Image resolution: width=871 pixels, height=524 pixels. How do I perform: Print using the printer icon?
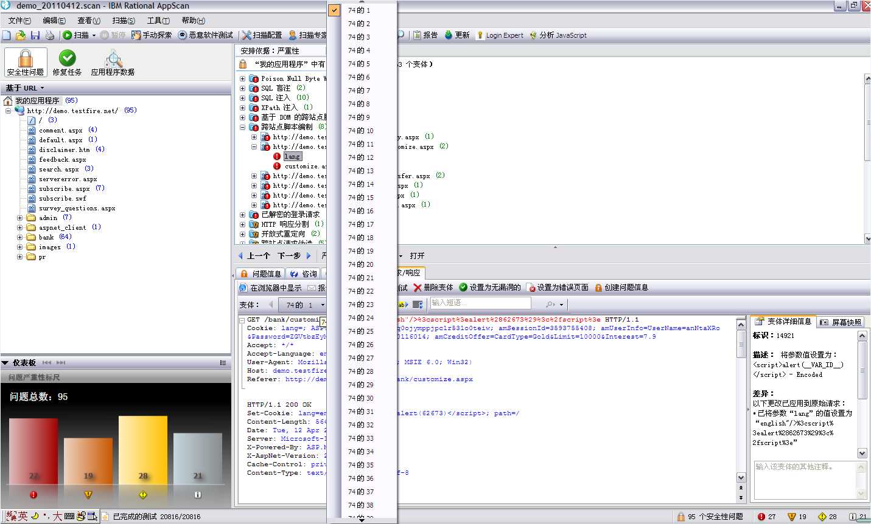click(x=49, y=35)
